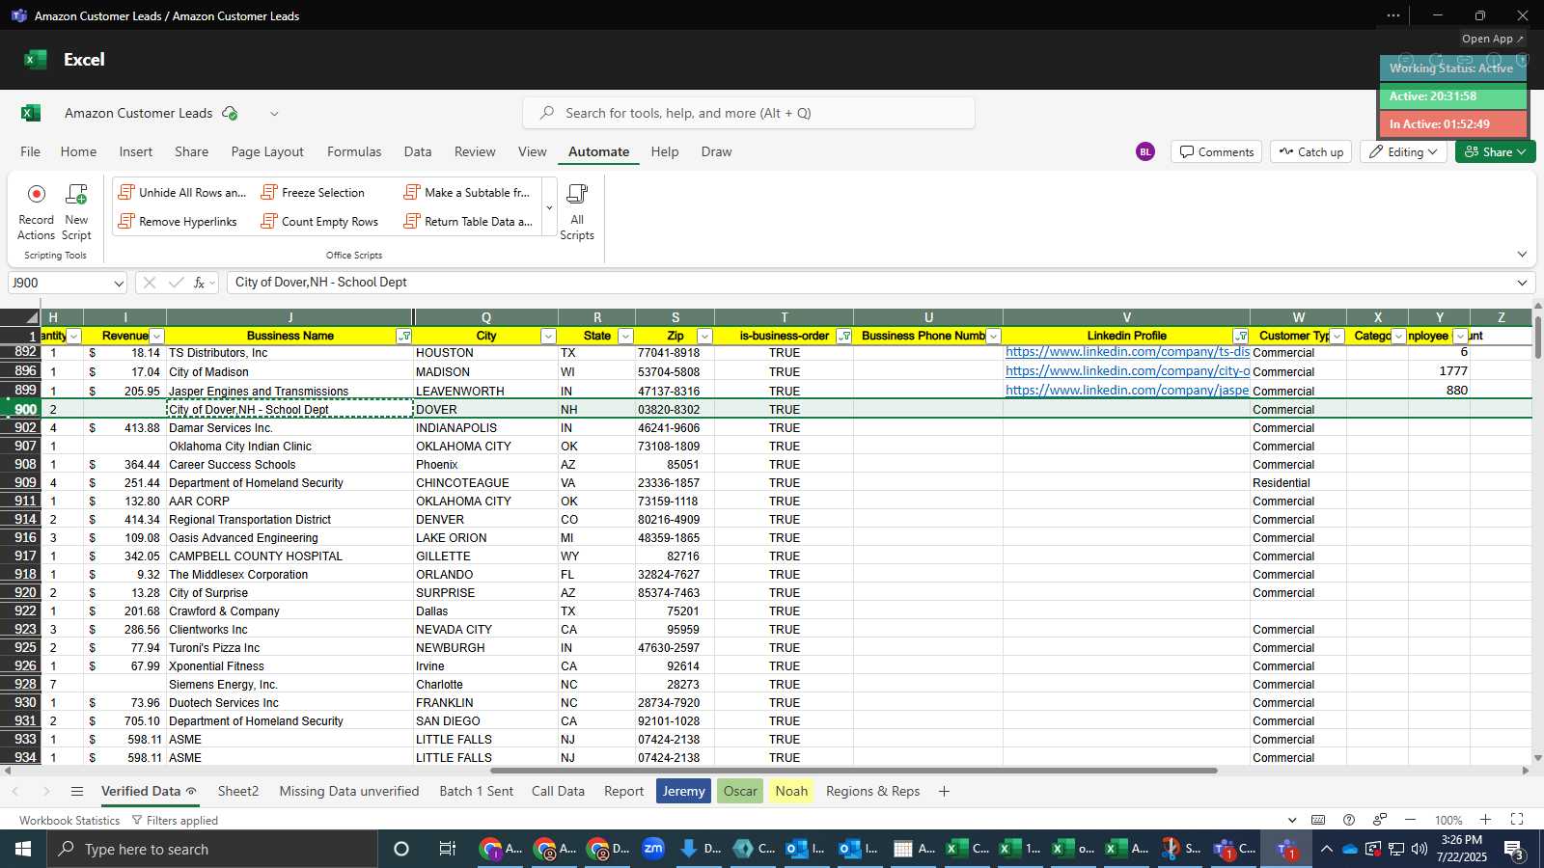Click the cloud saved status icon

230,114
